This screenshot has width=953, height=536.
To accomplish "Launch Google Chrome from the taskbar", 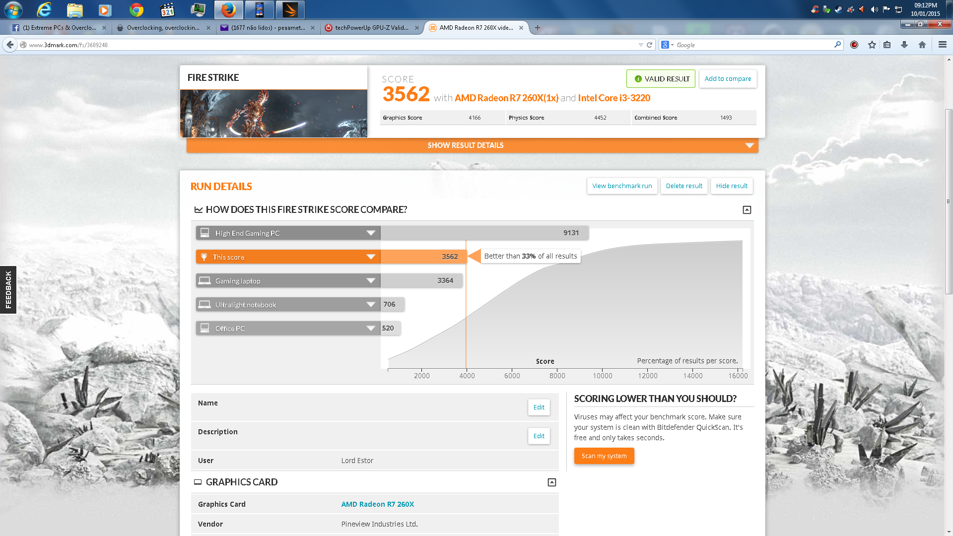I will click(x=136, y=9).
